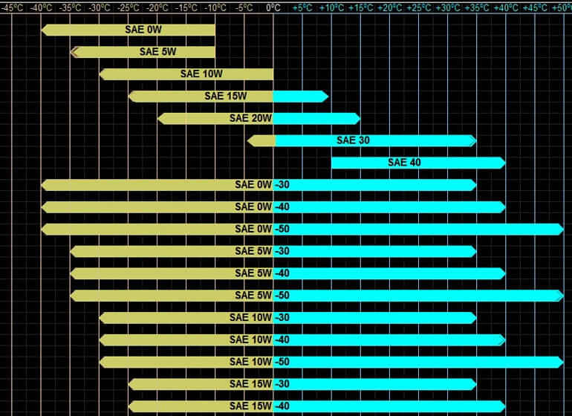Select the -30°C axis label
This screenshot has width=572, height=416.
(100, 7)
